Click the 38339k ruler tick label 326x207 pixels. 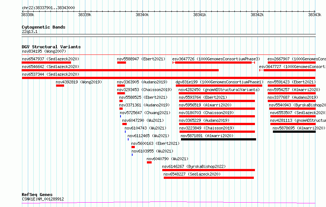pos(85,15)
